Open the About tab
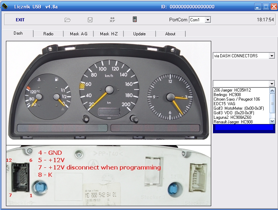The height and width of the screenshot is (210, 278). 170,34
